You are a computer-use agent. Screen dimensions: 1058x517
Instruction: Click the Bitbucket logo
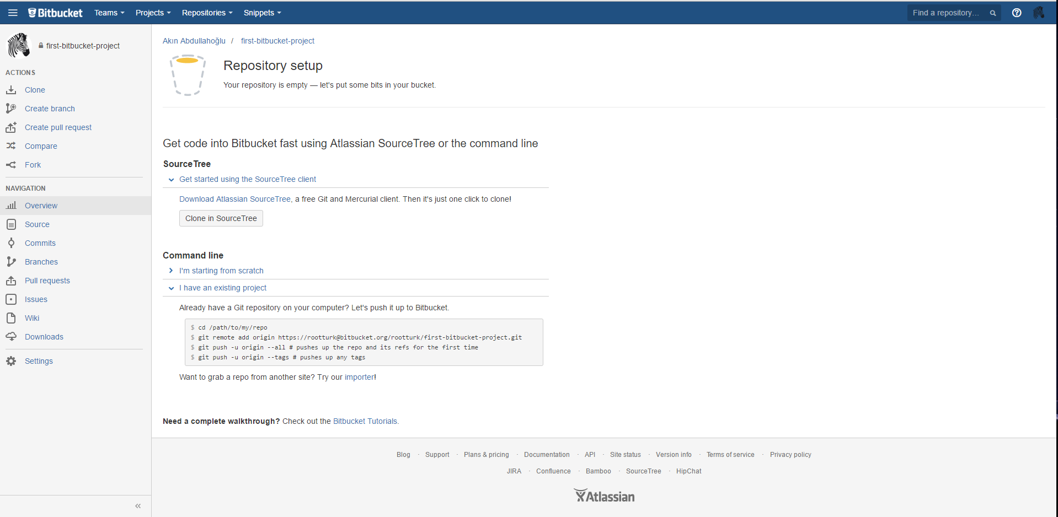[55, 13]
